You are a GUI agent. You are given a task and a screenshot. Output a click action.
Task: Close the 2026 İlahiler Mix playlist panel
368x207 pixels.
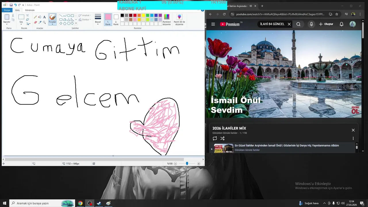click(x=353, y=130)
